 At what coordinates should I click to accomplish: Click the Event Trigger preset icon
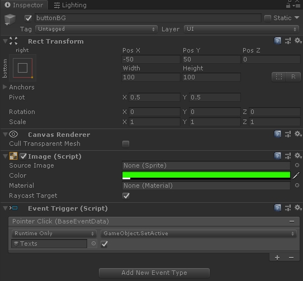pyautogui.click(x=288, y=208)
